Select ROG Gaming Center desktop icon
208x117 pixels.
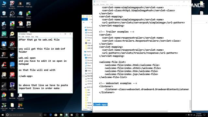[x=12, y=45]
